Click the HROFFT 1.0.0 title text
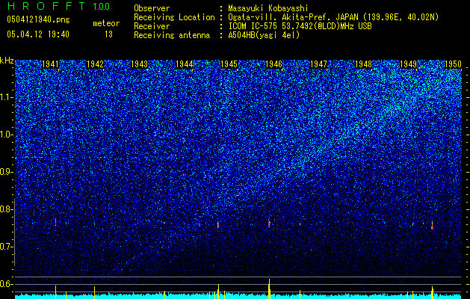 click(58, 6)
